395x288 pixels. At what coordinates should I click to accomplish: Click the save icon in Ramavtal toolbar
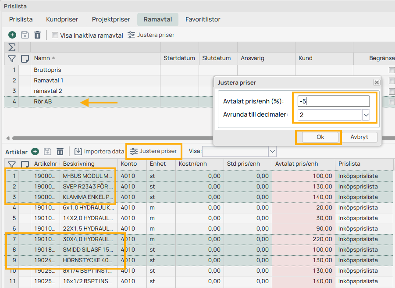point(25,35)
